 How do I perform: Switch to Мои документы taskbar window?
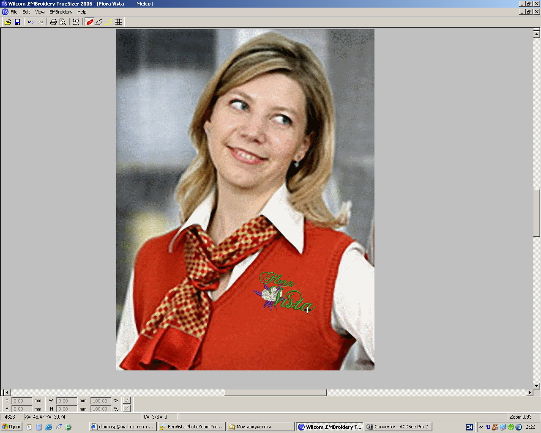(260, 427)
